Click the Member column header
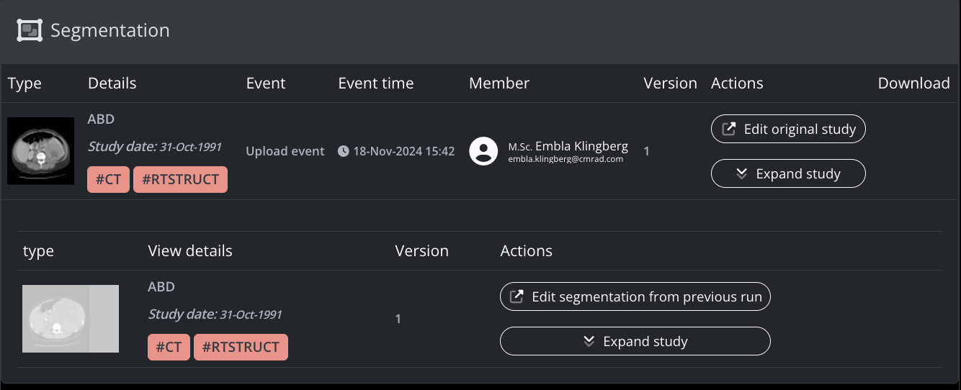 point(499,83)
